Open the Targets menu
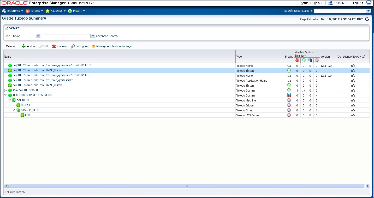The image size is (374, 198). coord(34,11)
